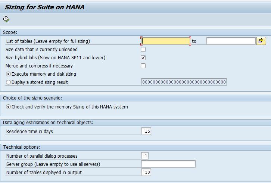Enable 'Size data that is currently unloaded'
The height and width of the screenshot is (183, 271).
click(x=143, y=49)
